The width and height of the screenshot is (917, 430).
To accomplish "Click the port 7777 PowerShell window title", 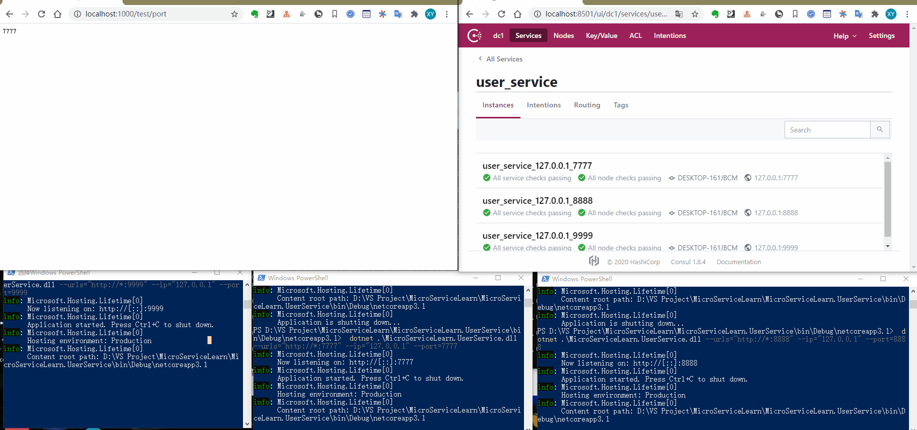I will click(297, 278).
